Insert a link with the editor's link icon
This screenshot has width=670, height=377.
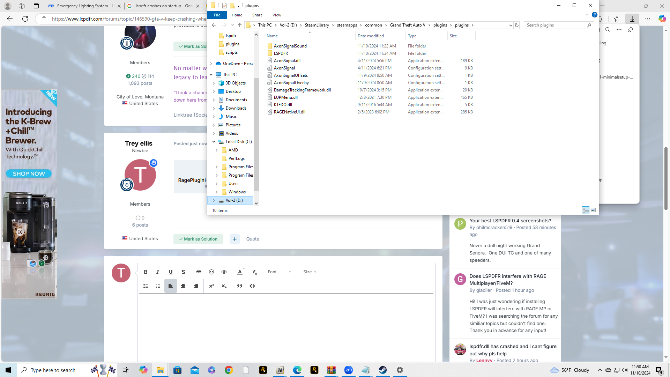click(x=199, y=272)
